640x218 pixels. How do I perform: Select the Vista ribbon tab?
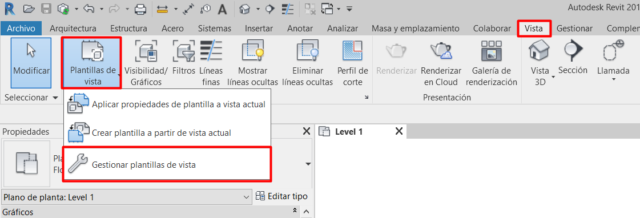(534, 29)
